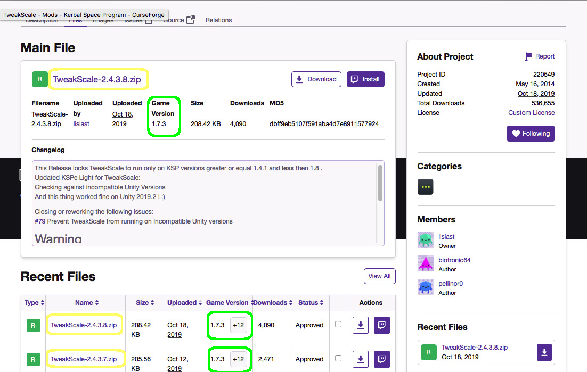Open the Custom License link
The width and height of the screenshot is (587, 372).
531,113
